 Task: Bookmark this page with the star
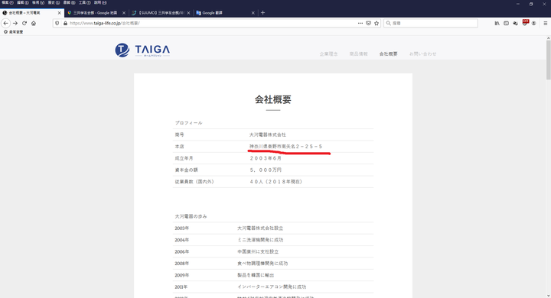[377, 23]
